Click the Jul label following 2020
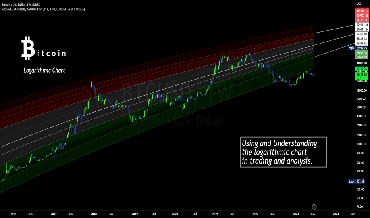 pos(195,214)
